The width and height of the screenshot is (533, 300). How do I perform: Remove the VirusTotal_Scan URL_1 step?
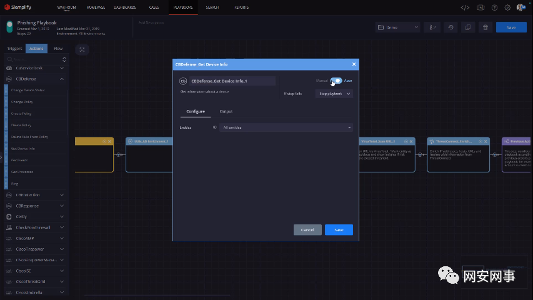(411, 141)
